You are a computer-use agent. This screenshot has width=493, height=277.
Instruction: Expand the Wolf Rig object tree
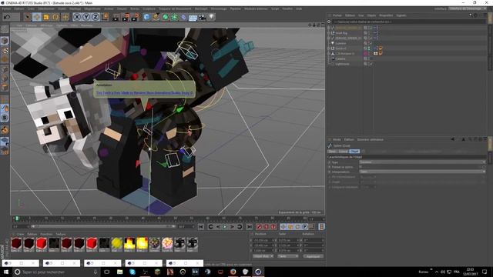329,33
